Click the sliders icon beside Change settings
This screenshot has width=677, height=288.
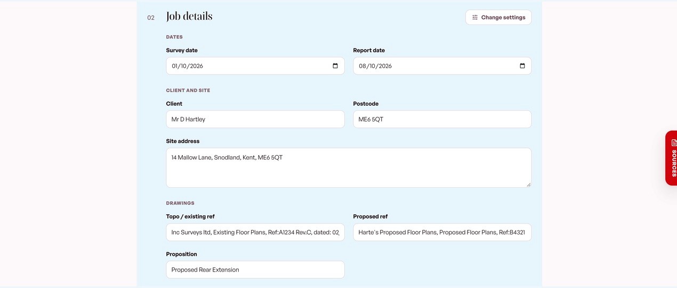tap(475, 18)
